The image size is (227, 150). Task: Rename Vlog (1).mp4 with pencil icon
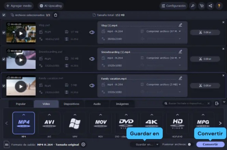(180, 25)
